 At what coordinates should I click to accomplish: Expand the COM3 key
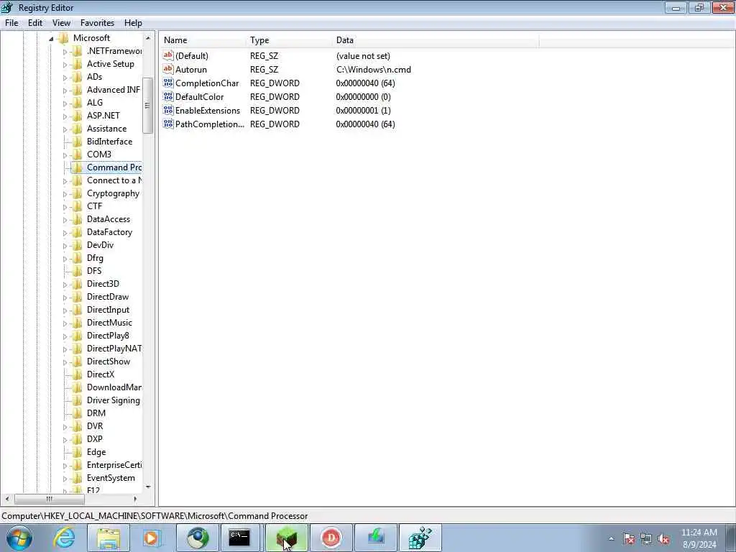tap(65, 155)
